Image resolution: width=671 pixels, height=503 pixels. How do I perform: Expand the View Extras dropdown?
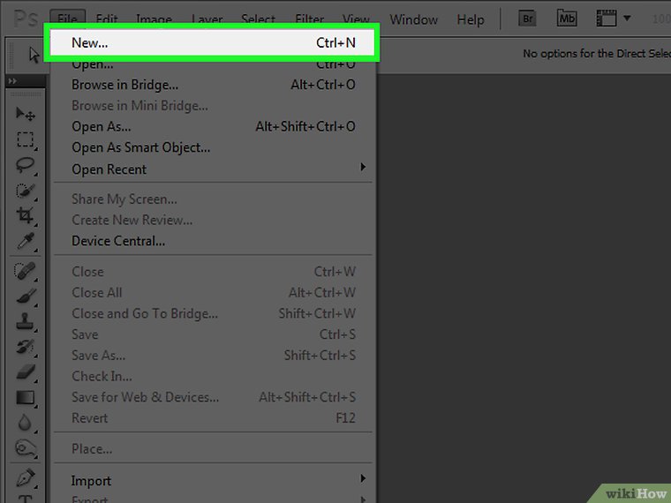coord(615,19)
